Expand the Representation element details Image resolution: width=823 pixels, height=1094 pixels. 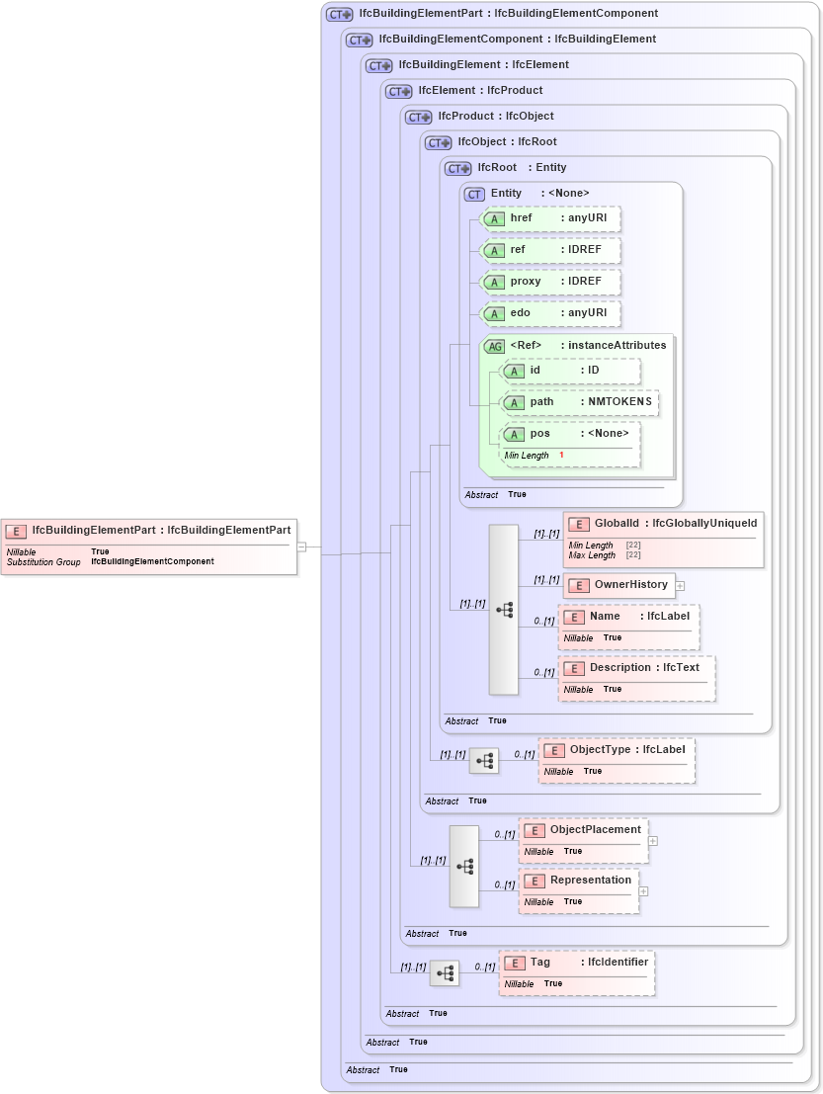click(x=643, y=891)
